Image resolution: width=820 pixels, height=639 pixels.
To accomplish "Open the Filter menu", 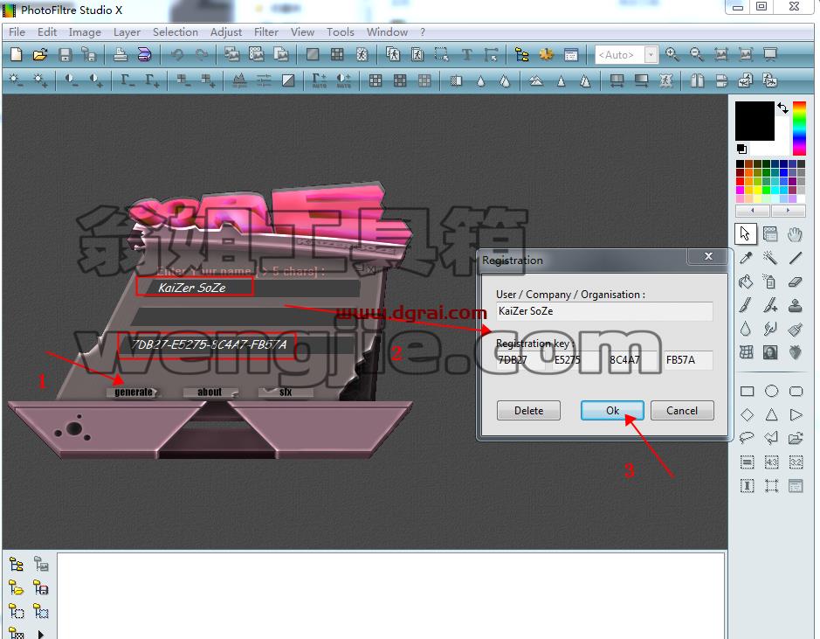I will 266,32.
